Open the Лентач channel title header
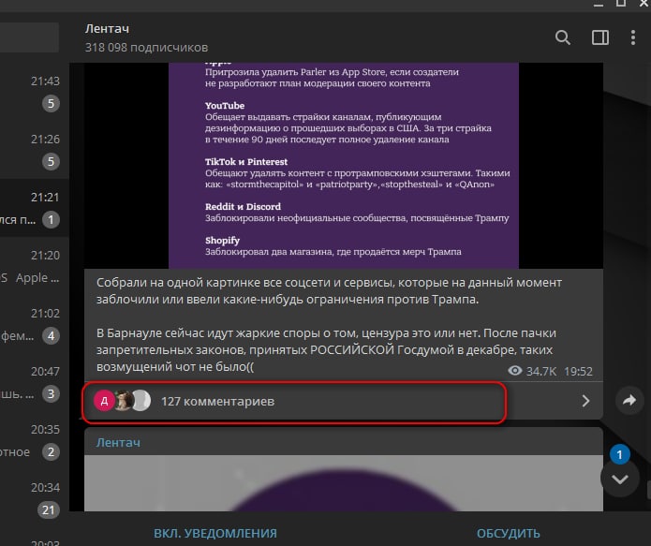Viewport: 651px width, 546px height. 107,29
